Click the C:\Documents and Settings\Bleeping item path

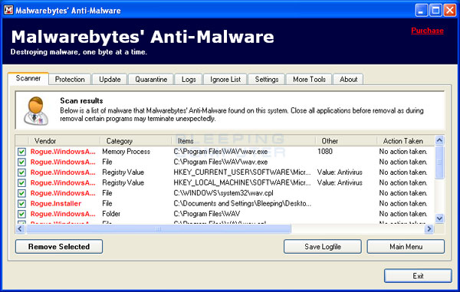(242, 203)
